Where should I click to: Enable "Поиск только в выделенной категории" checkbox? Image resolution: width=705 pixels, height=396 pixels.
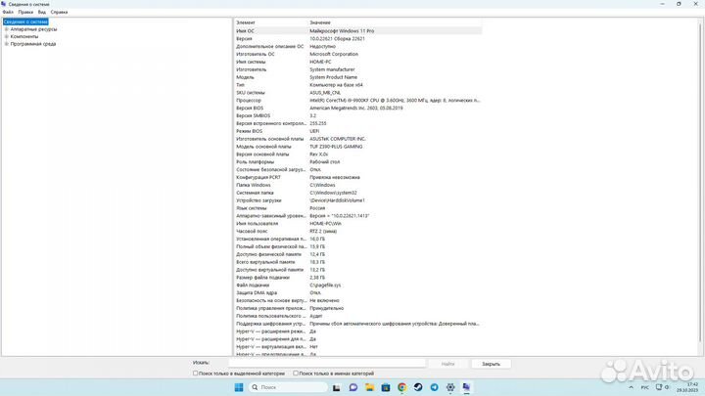(x=196, y=373)
